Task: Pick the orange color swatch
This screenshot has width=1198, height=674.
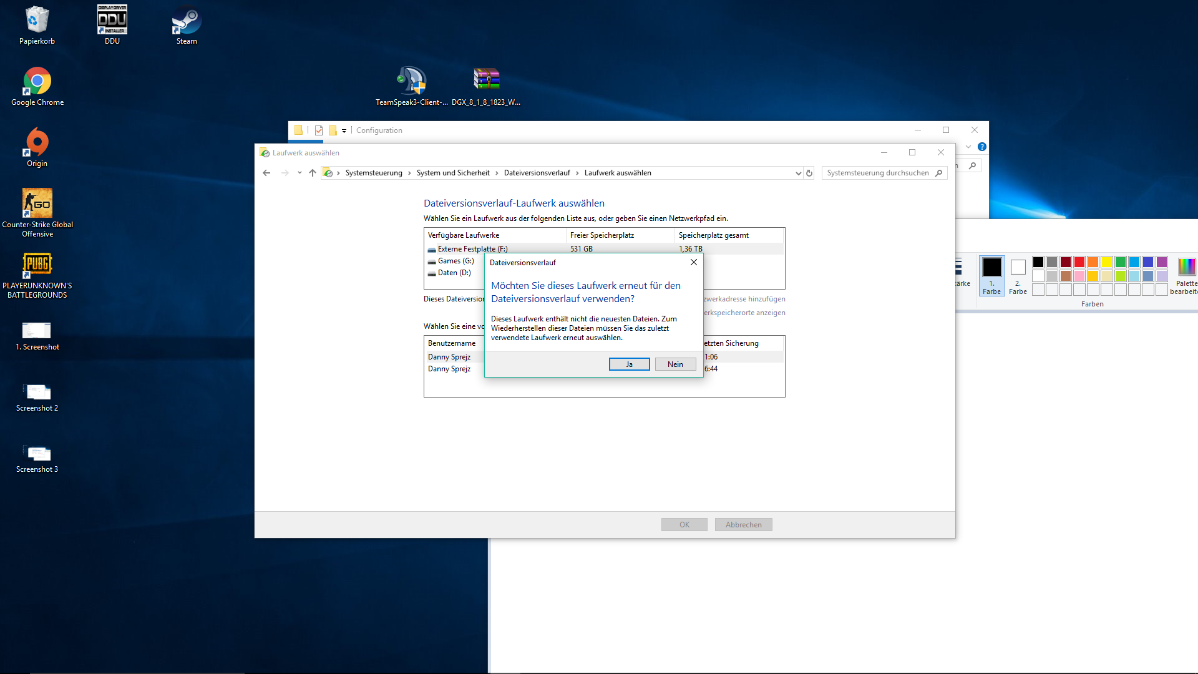Action: tap(1093, 262)
